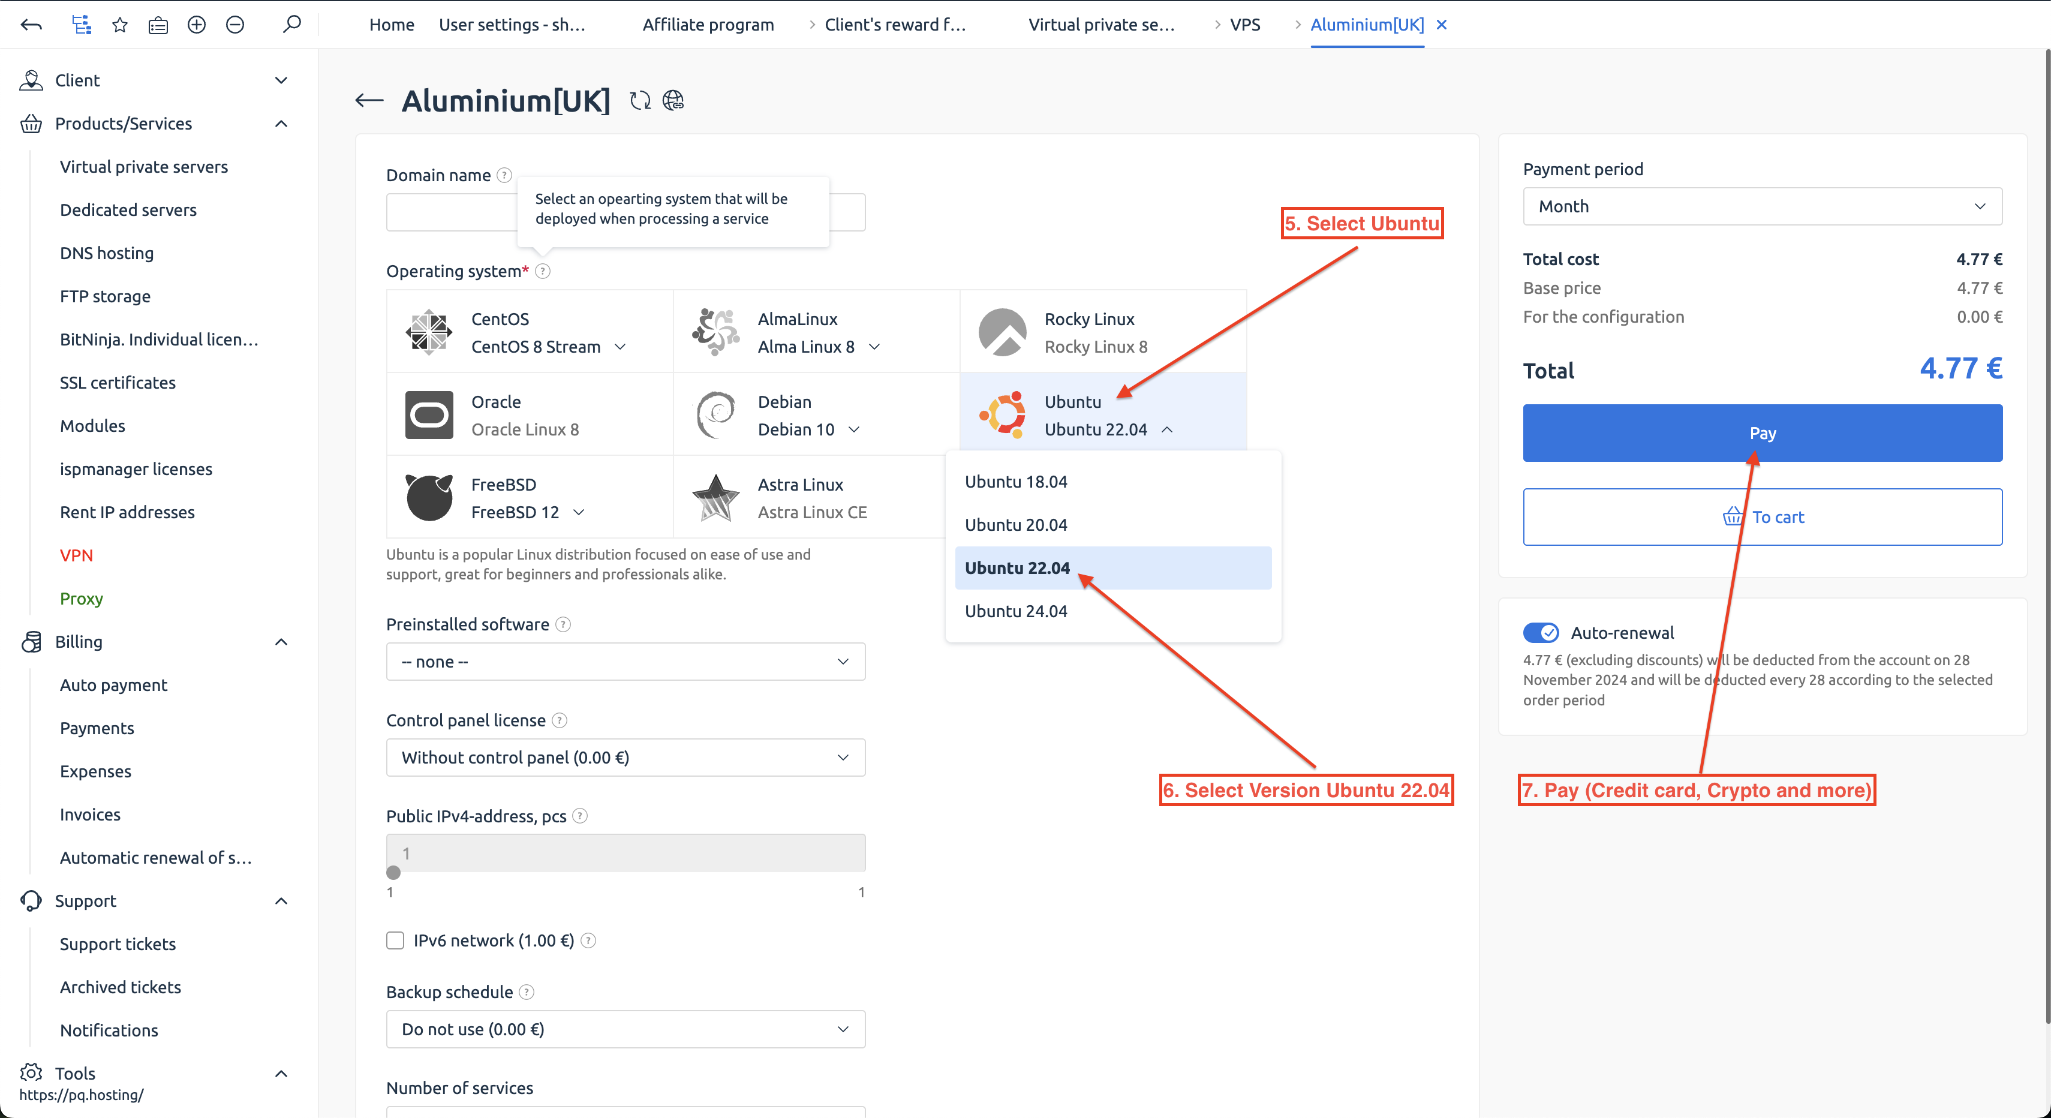Toggle the Auto-renewal switch
Screen dimensions: 2051x1118
(1541, 632)
